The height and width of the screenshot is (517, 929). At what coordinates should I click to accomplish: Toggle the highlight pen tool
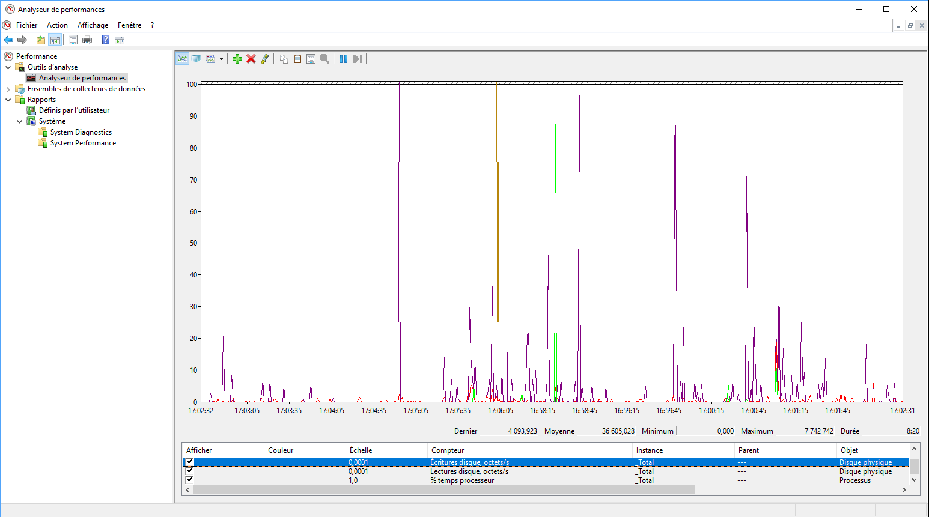[265, 59]
